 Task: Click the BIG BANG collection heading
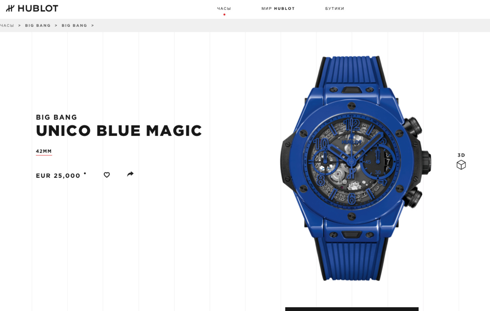57,117
